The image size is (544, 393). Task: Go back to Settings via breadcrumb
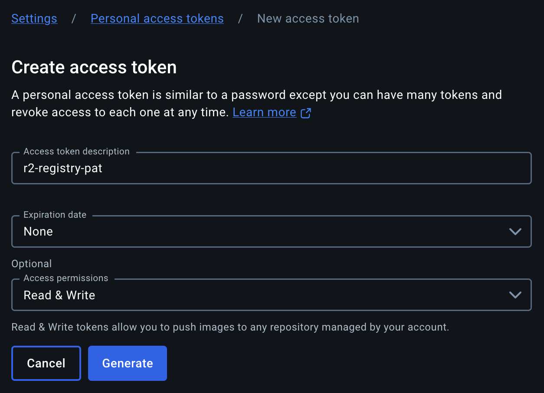(x=34, y=19)
